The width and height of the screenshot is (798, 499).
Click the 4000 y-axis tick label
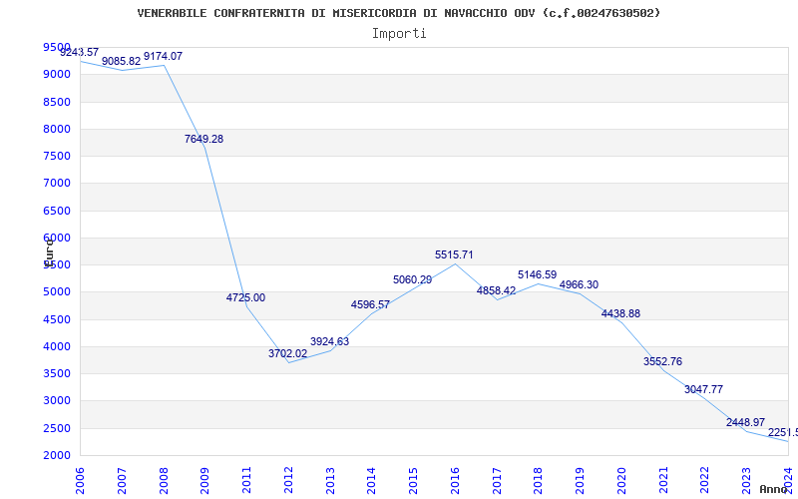(x=57, y=346)
